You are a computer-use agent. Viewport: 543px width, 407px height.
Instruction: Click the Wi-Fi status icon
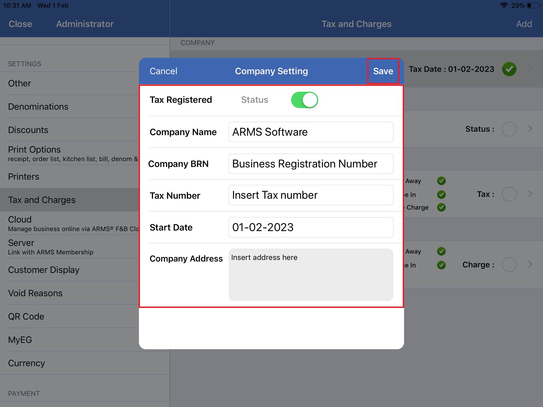click(x=503, y=5)
